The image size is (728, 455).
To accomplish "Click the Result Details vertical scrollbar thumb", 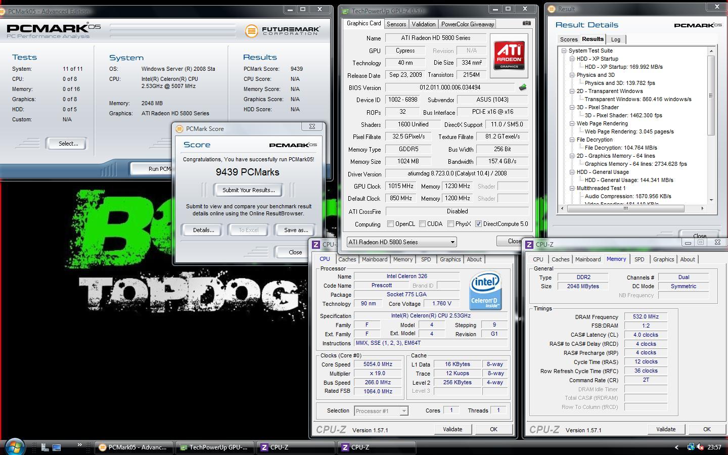I will click(x=711, y=95).
